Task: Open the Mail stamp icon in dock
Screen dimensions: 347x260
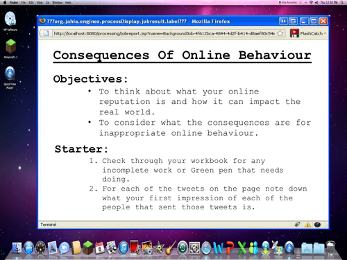Action: (53, 248)
